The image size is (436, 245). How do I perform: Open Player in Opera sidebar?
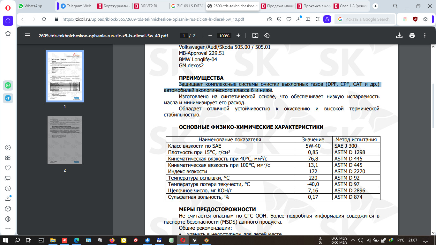(8, 147)
